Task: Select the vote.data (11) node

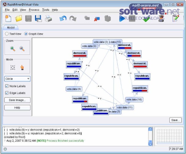Action: (125, 107)
